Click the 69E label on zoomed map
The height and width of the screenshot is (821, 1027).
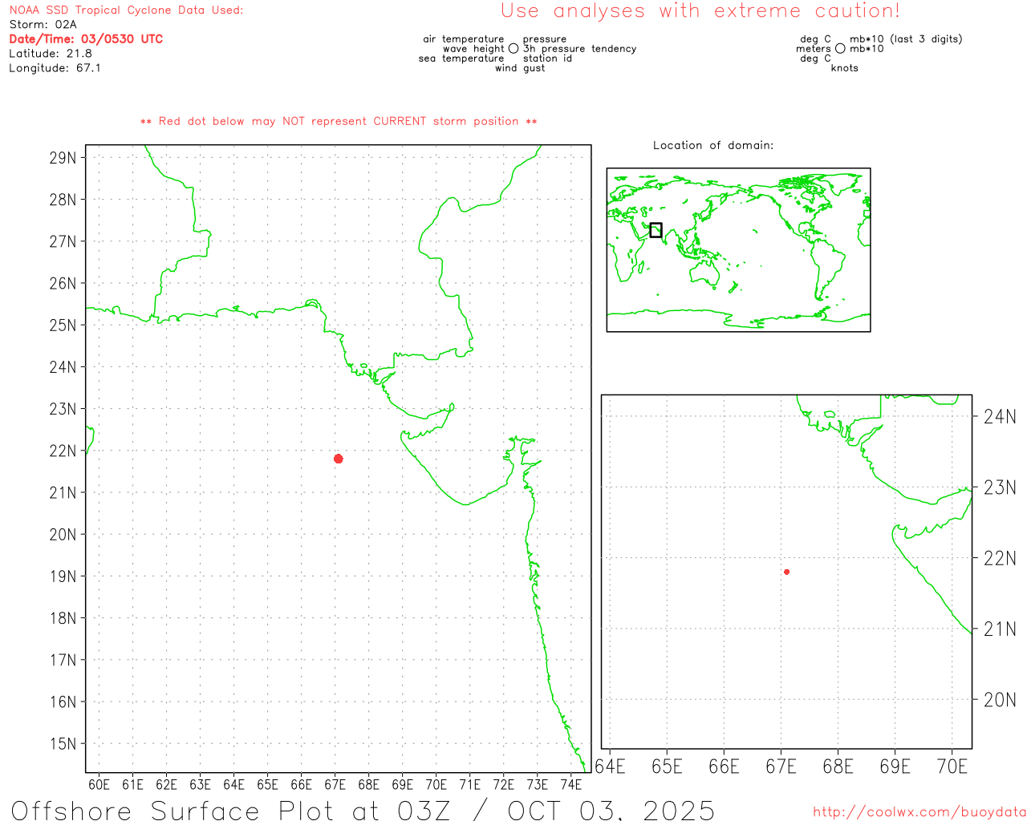click(x=895, y=766)
